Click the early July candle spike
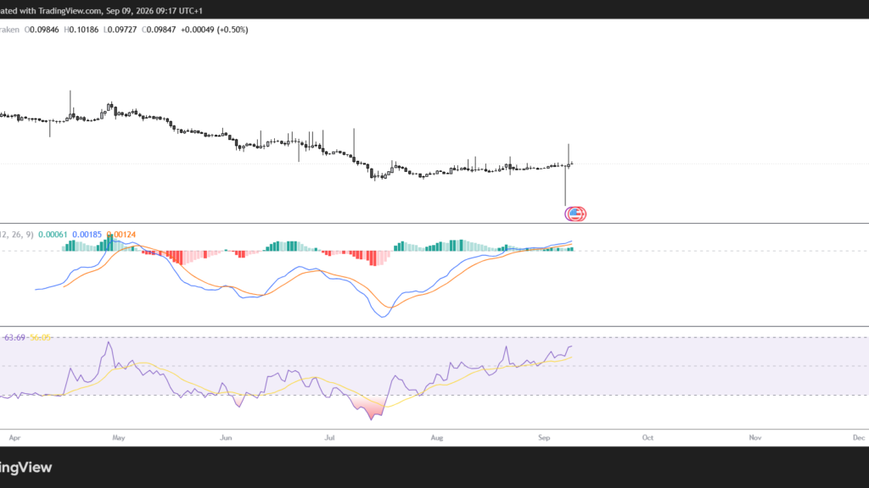 point(354,145)
